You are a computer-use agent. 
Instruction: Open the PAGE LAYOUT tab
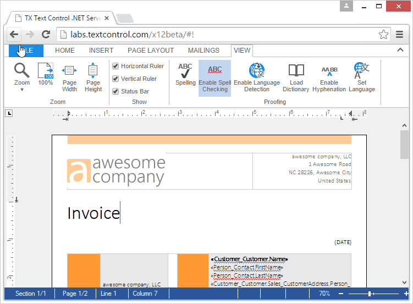151,51
